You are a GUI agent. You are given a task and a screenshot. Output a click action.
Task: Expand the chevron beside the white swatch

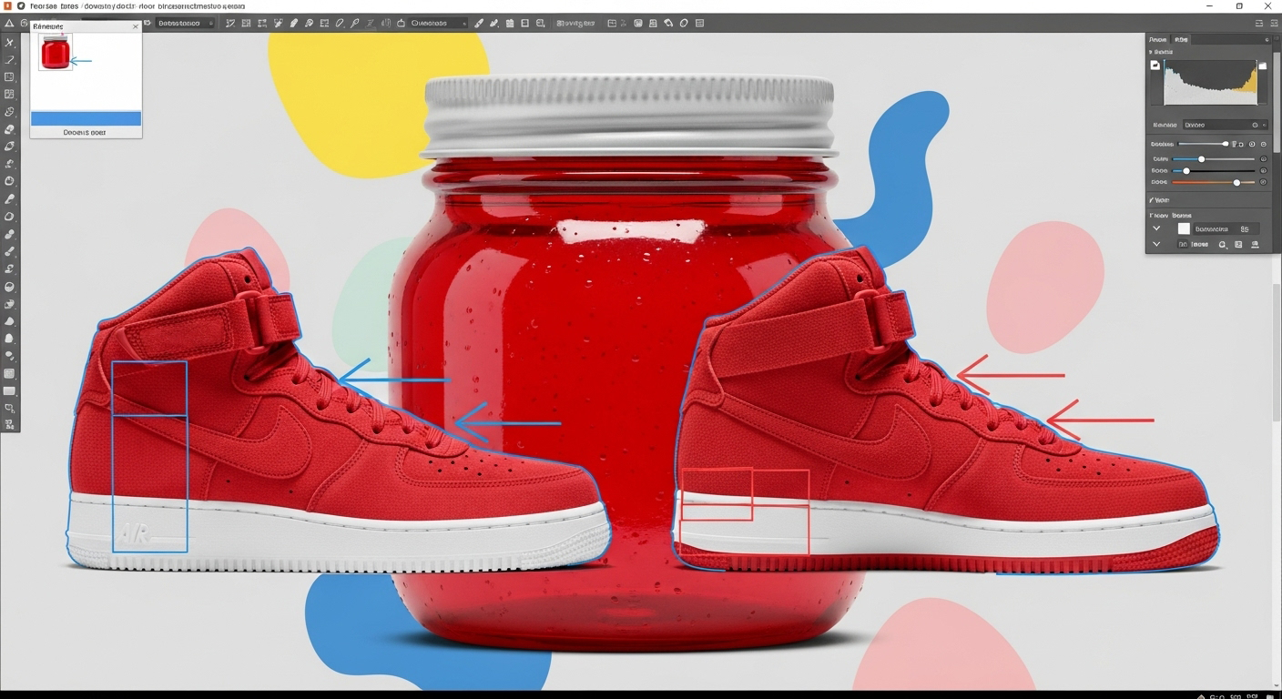1156,229
